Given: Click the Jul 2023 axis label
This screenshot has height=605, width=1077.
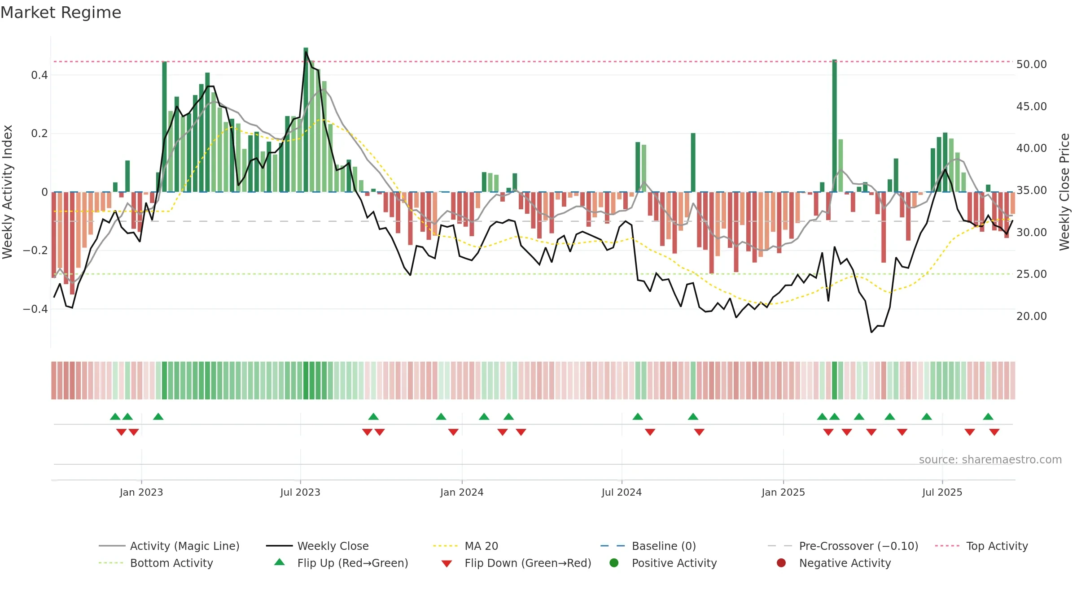Looking at the screenshot, I should click(x=300, y=492).
